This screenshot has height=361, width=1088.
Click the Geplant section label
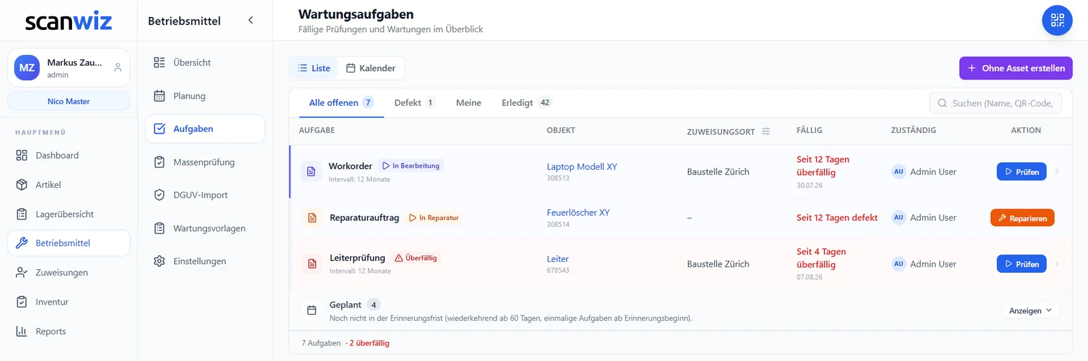345,305
